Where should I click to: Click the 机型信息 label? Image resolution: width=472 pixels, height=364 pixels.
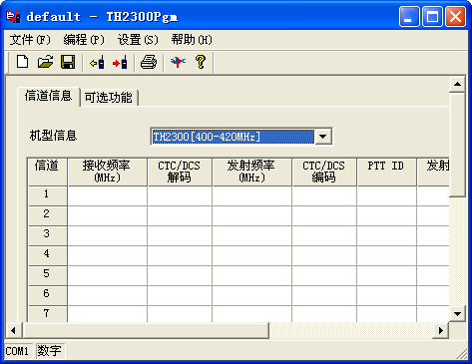pos(53,136)
